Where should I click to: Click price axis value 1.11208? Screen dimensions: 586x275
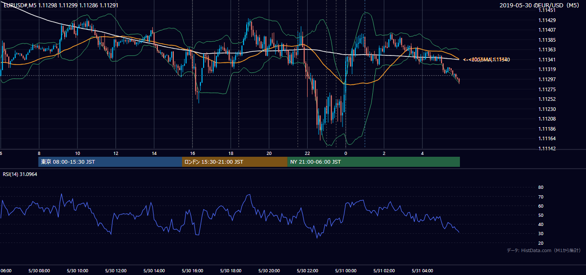point(547,119)
